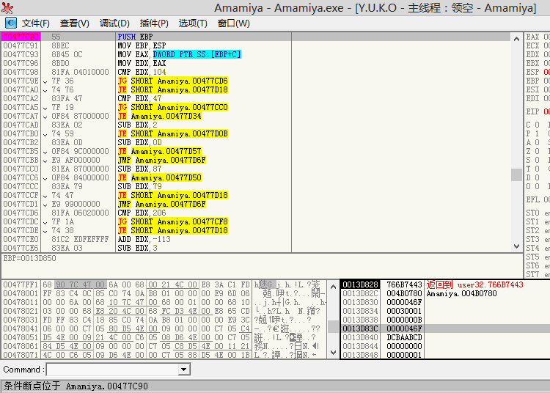Select JE Amamiya.00477D50 instruction
This screenshot has height=393, width=550.
click(159, 177)
